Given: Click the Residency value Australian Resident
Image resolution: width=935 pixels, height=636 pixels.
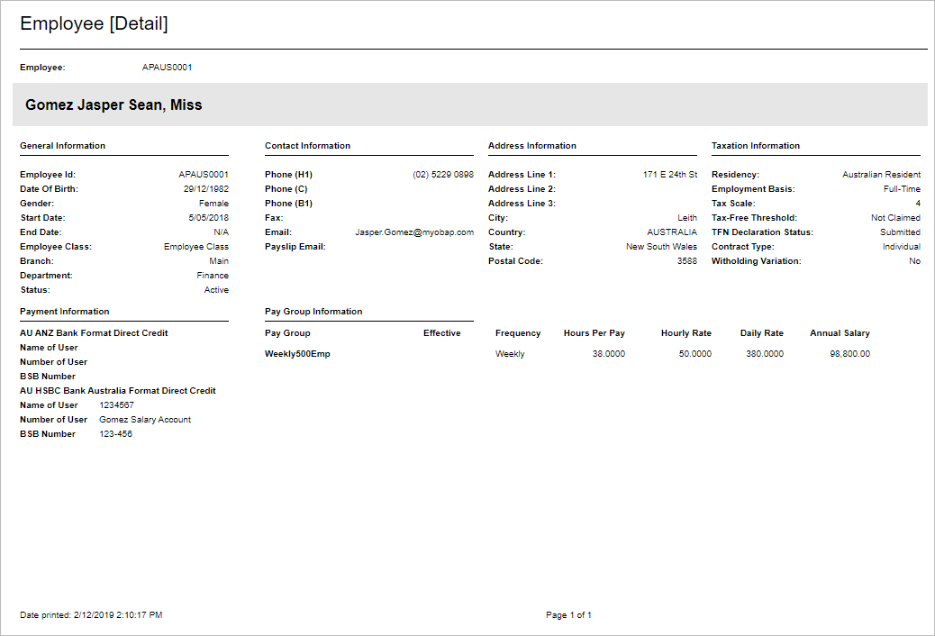Looking at the screenshot, I should pyautogui.click(x=881, y=175).
